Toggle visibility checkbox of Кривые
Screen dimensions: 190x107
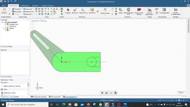click(5, 28)
